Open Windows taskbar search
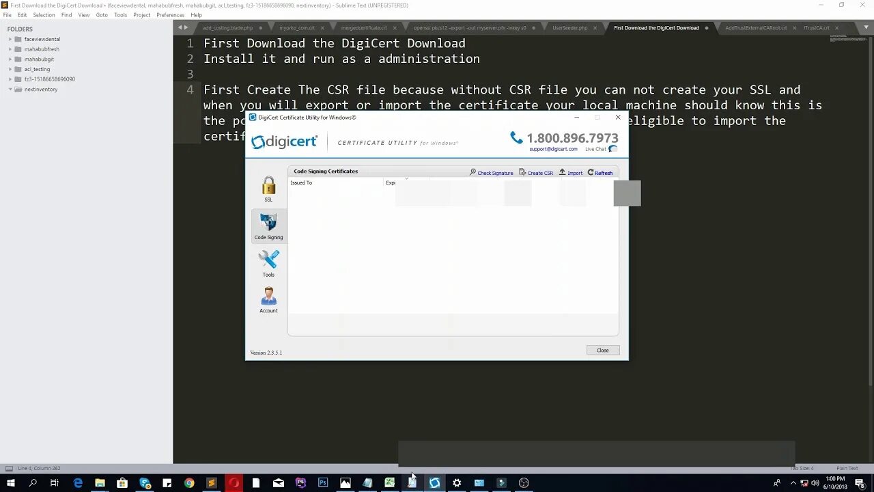 point(33,482)
